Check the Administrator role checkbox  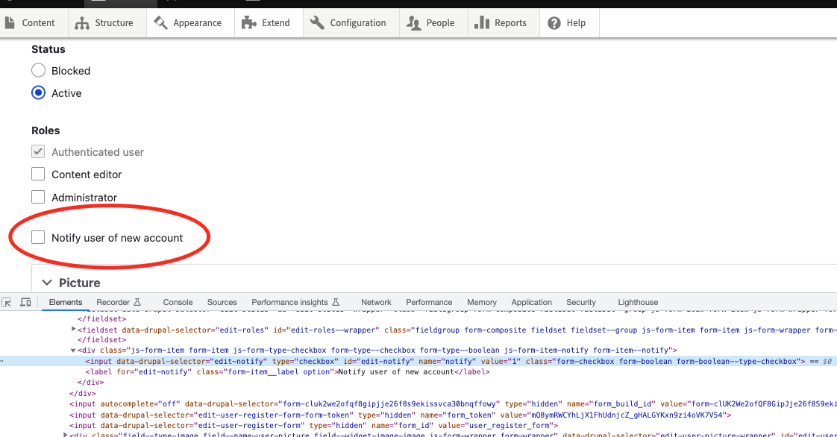point(37,197)
